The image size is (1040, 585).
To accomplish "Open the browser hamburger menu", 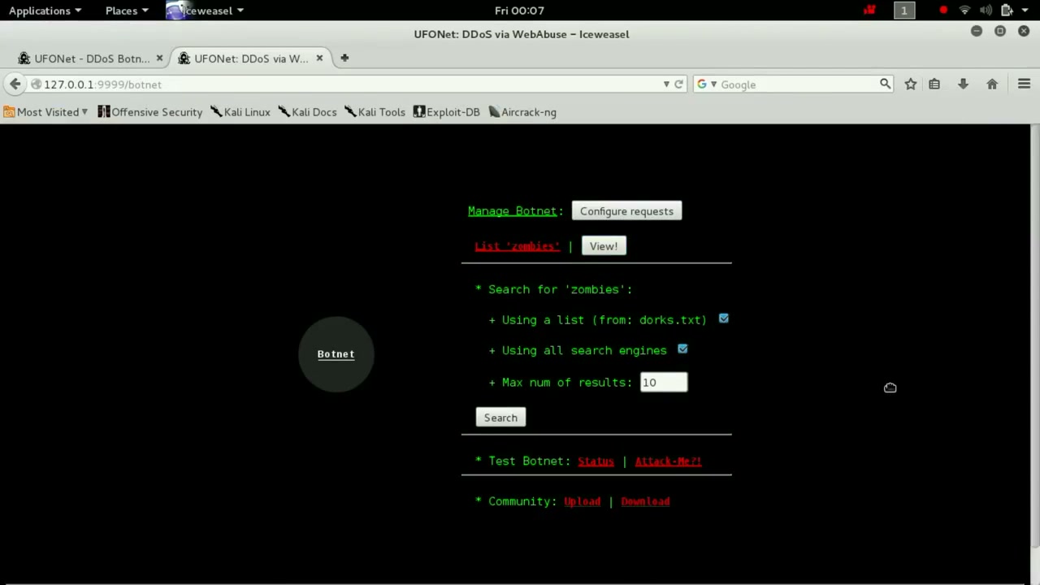I will [x=1024, y=84].
